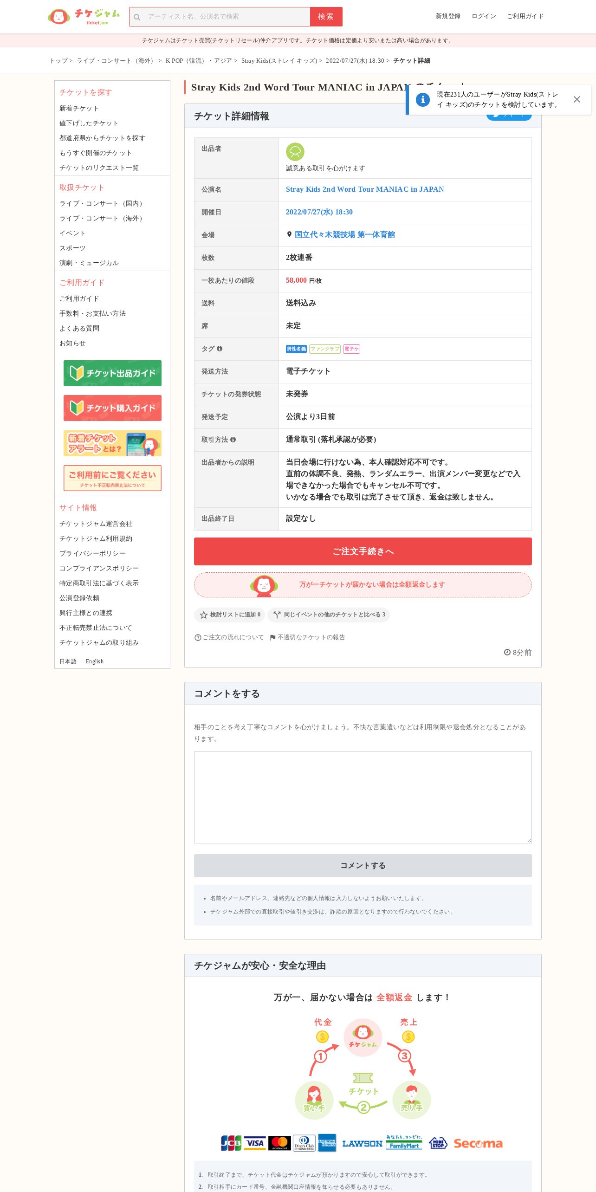Screen dimensions: 596x1192
Task: Click the MINI STOP logo
Action: [x=438, y=1143]
